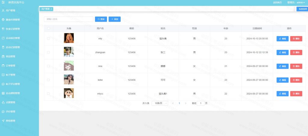
Task: Edit the nna user row
Action: pos(282,66)
